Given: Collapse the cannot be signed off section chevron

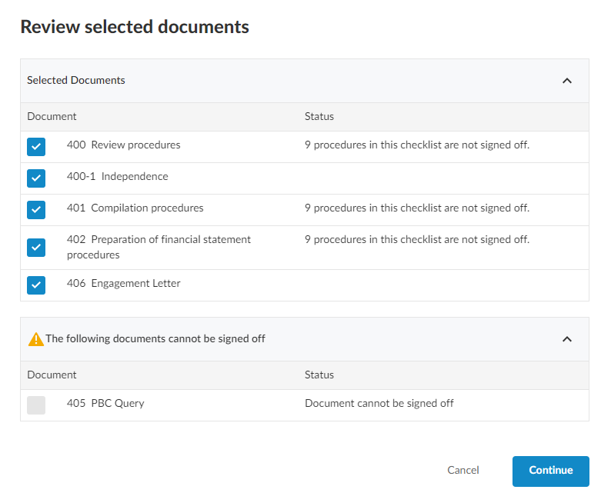Looking at the screenshot, I should point(567,339).
